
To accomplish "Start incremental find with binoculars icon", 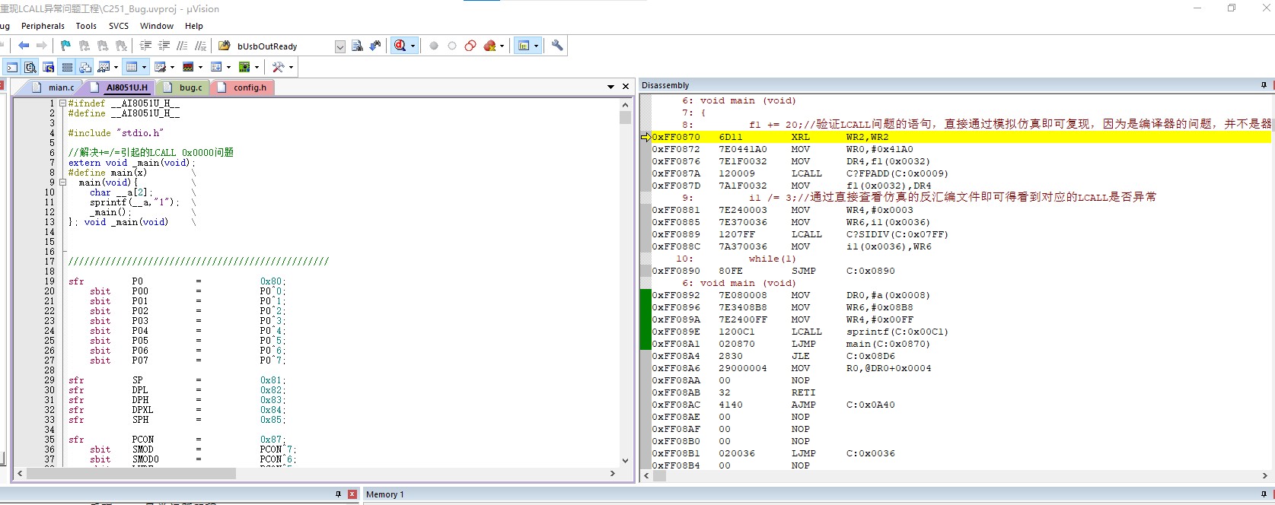I will [375, 46].
